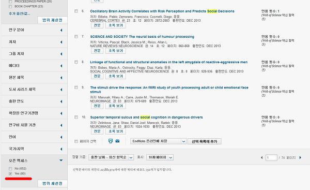Select checkbox for result 8 left amygdala
The width and height of the screenshot is (310, 190).
click(x=76, y=62)
